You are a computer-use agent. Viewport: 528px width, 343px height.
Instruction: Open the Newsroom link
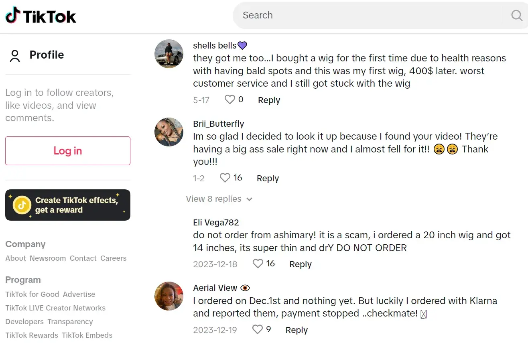[x=48, y=258]
